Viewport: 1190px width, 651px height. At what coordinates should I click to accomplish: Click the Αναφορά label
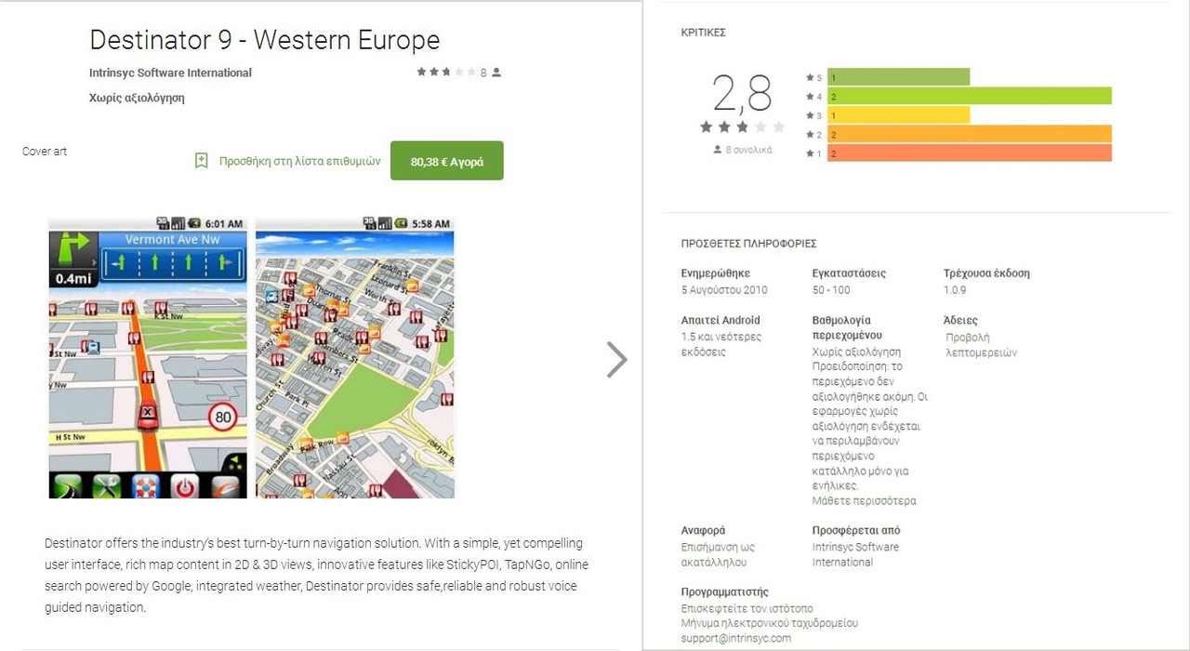tap(704, 530)
